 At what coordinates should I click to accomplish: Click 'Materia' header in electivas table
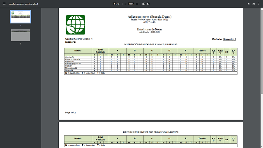(78, 139)
